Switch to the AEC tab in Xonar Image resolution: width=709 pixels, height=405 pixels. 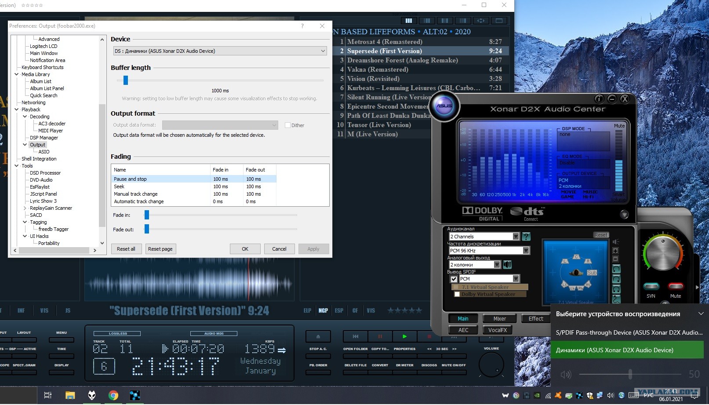pos(463,330)
